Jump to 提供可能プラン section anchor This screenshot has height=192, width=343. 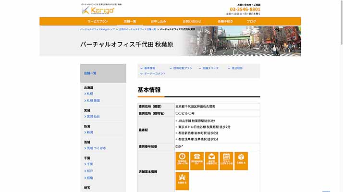pos(183,68)
